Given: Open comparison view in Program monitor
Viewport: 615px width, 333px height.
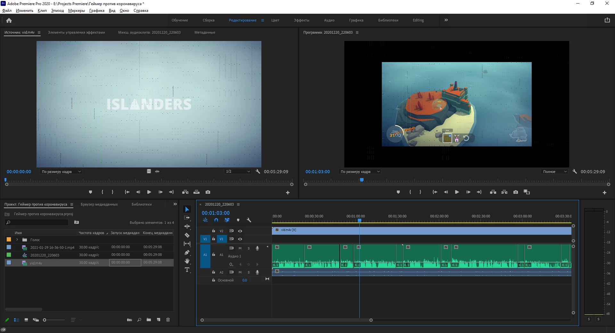Looking at the screenshot, I should point(527,192).
